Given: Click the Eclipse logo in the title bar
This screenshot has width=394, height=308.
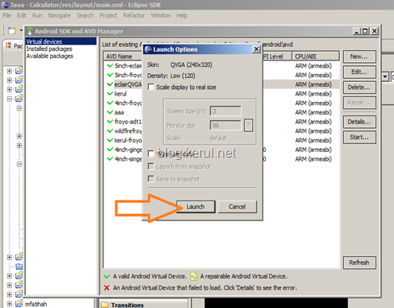Looking at the screenshot, I should 5,5.
